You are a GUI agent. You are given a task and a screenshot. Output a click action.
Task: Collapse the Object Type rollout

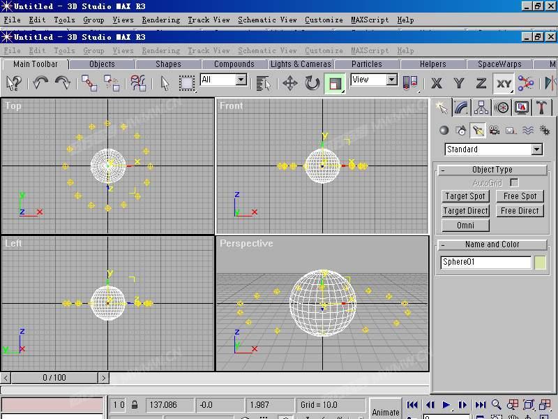[492, 170]
